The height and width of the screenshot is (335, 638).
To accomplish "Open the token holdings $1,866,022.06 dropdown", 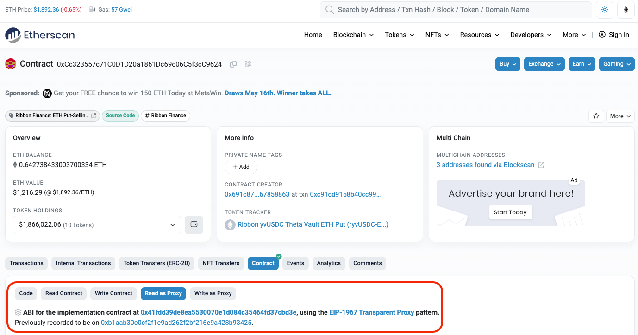I will coord(97,225).
